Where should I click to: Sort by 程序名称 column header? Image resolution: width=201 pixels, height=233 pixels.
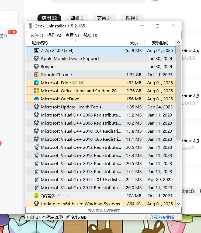(75, 43)
